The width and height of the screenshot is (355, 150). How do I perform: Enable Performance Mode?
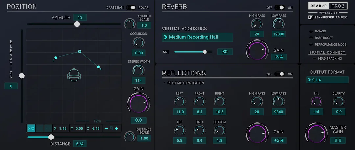point(311,45)
